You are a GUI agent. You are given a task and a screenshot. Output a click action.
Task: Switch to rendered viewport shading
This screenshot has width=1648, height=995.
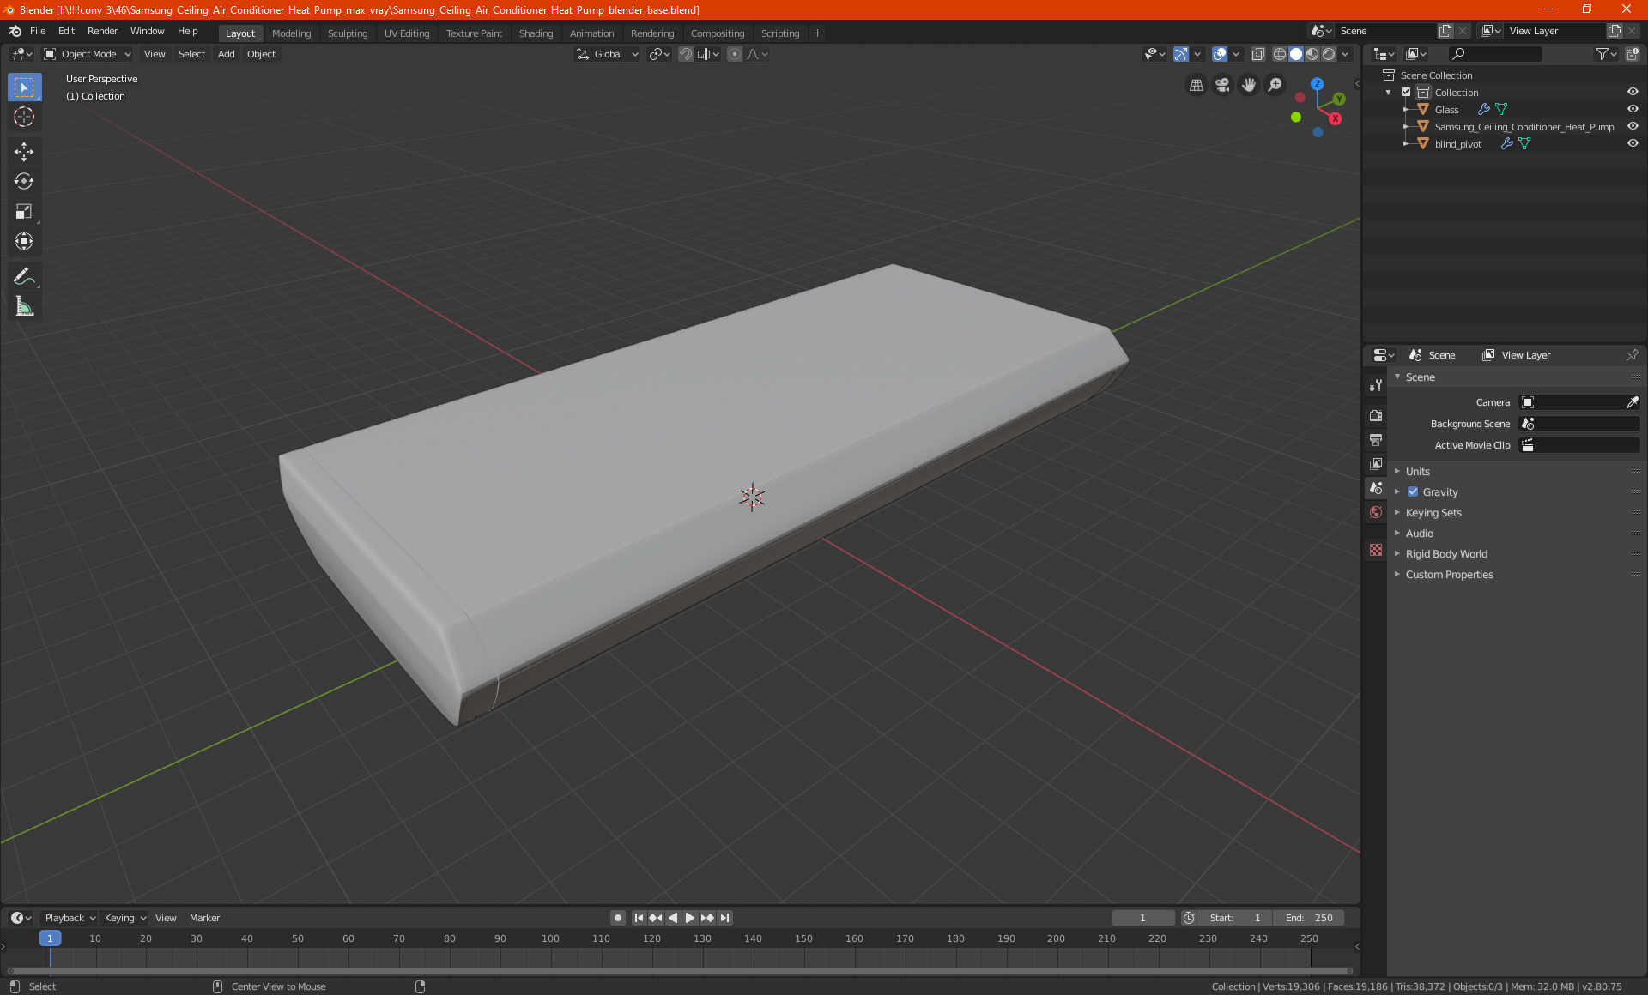point(1329,54)
